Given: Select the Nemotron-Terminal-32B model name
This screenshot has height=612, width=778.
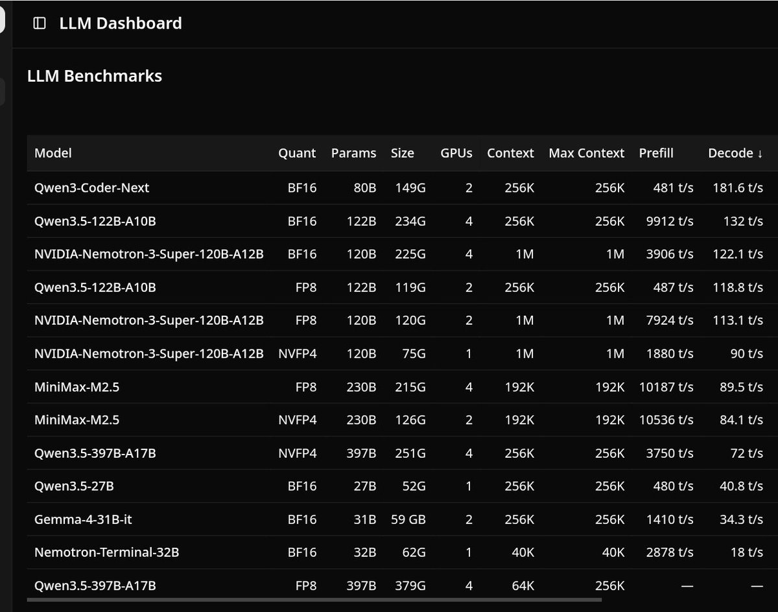Looking at the screenshot, I should 107,552.
